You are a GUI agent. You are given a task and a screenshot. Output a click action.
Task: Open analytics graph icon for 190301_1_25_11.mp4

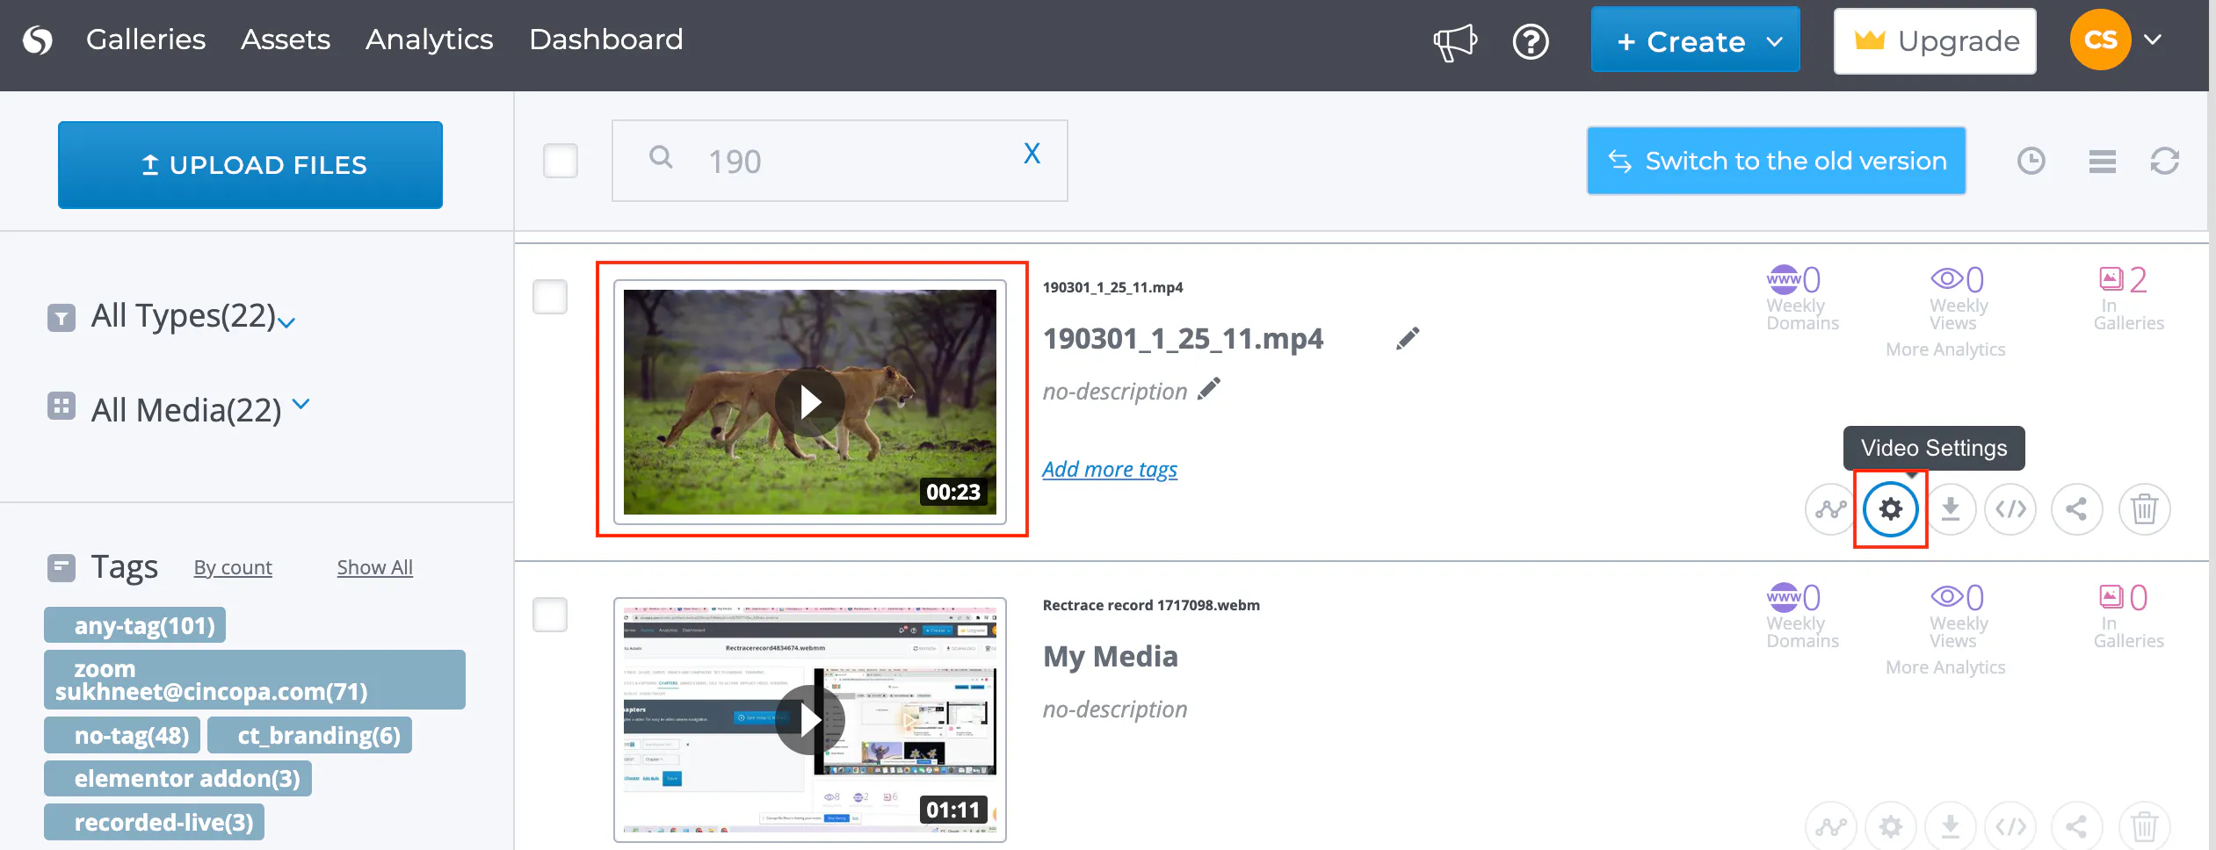click(x=1831, y=508)
